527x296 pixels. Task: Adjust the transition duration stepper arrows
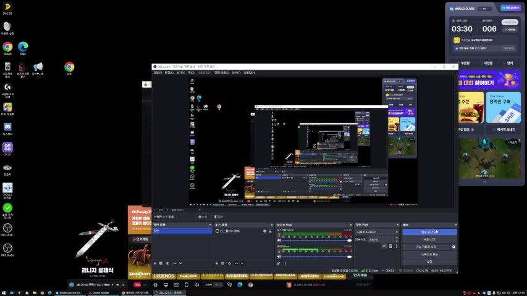click(397, 239)
